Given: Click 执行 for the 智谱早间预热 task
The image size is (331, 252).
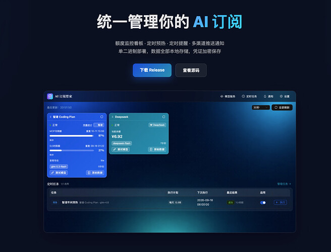Looking at the screenshot, I should (x=281, y=203).
